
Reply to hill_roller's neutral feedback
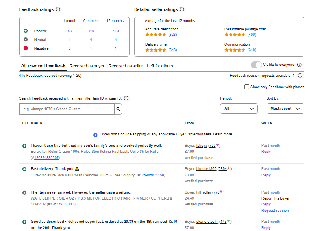click(x=266, y=204)
